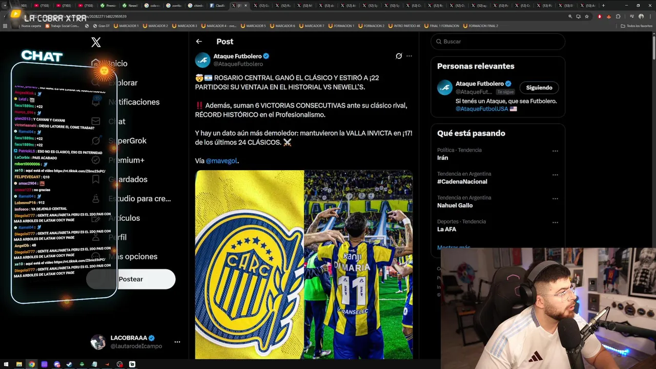Viewport: 656px width, 369px height.
Task: Click the LACOBRAAA profile avatar
Action: tap(98, 342)
